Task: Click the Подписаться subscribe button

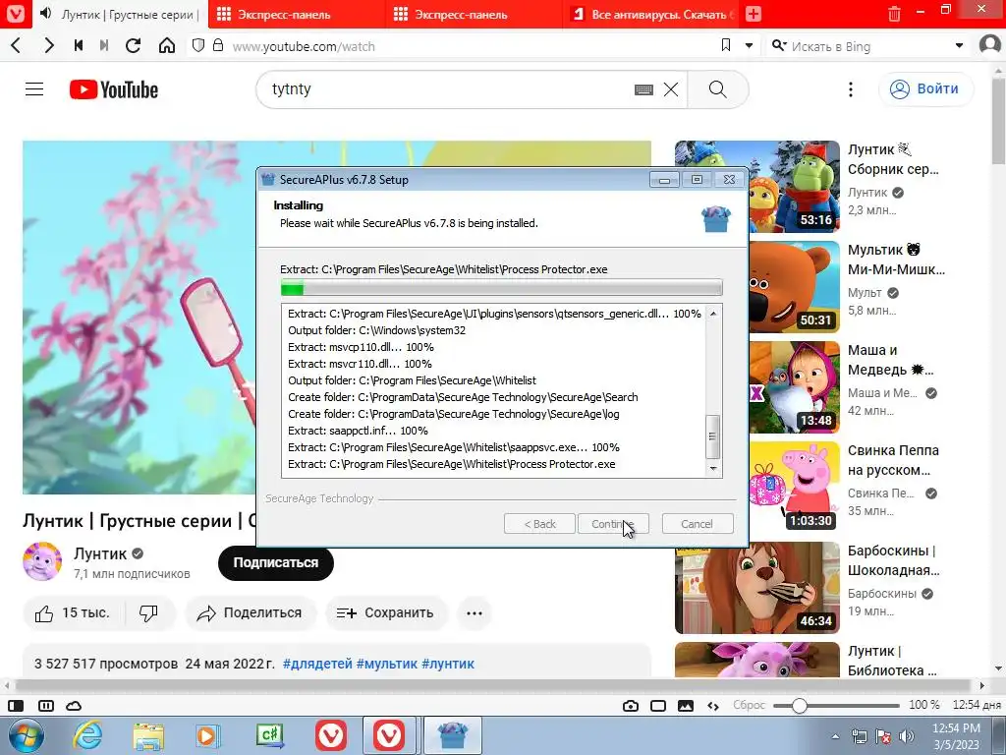Action: (276, 562)
